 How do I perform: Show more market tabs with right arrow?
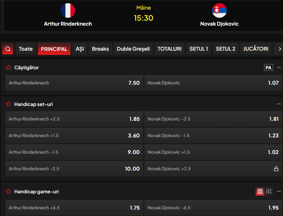[x=280, y=49]
